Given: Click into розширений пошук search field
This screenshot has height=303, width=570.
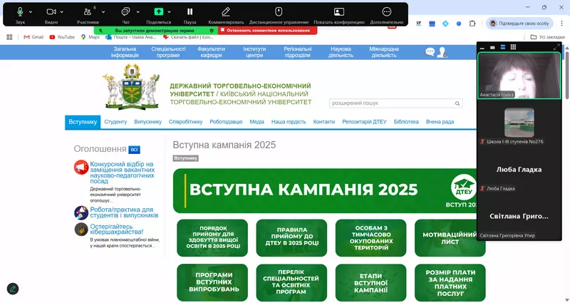Looking at the screenshot, I should [x=391, y=103].
